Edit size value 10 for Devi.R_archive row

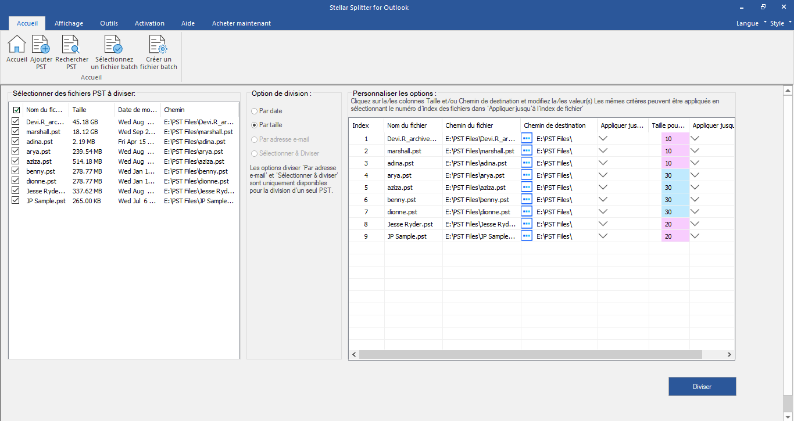(675, 139)
